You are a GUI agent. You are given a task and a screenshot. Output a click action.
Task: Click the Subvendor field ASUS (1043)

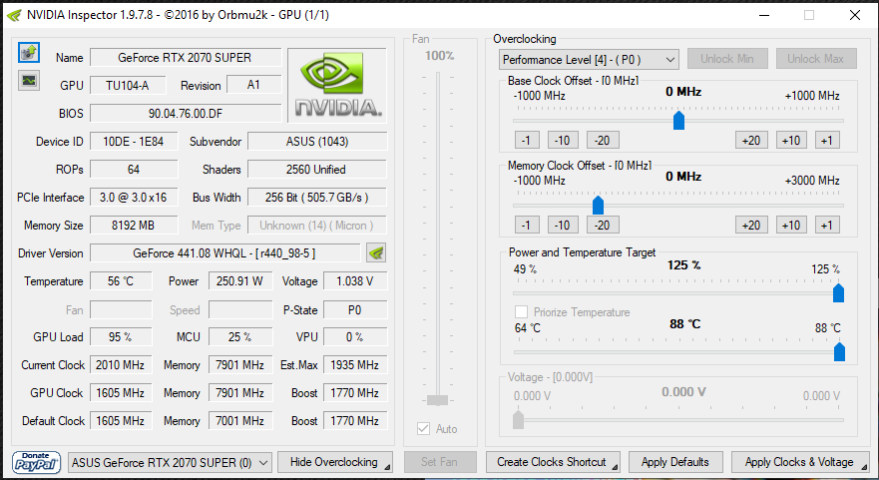click(317, 142)
